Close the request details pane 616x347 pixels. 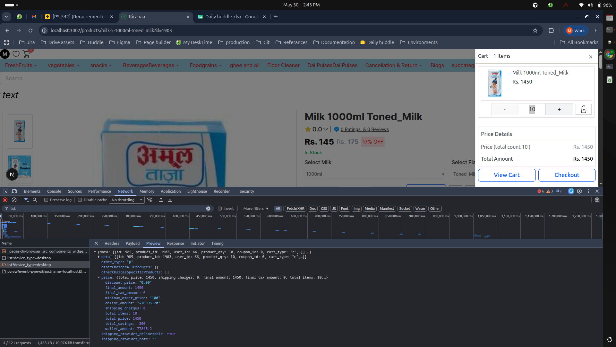[x=96, y=244]
